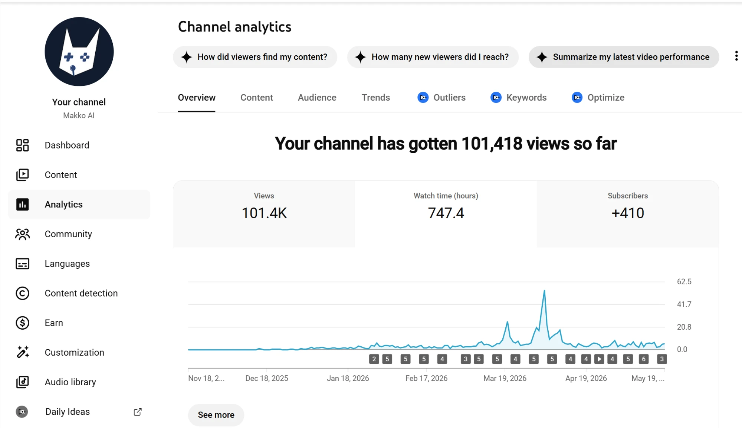Click the highest peak on the chart line
This screenshot has width=742, height=428.
point(544,291)
